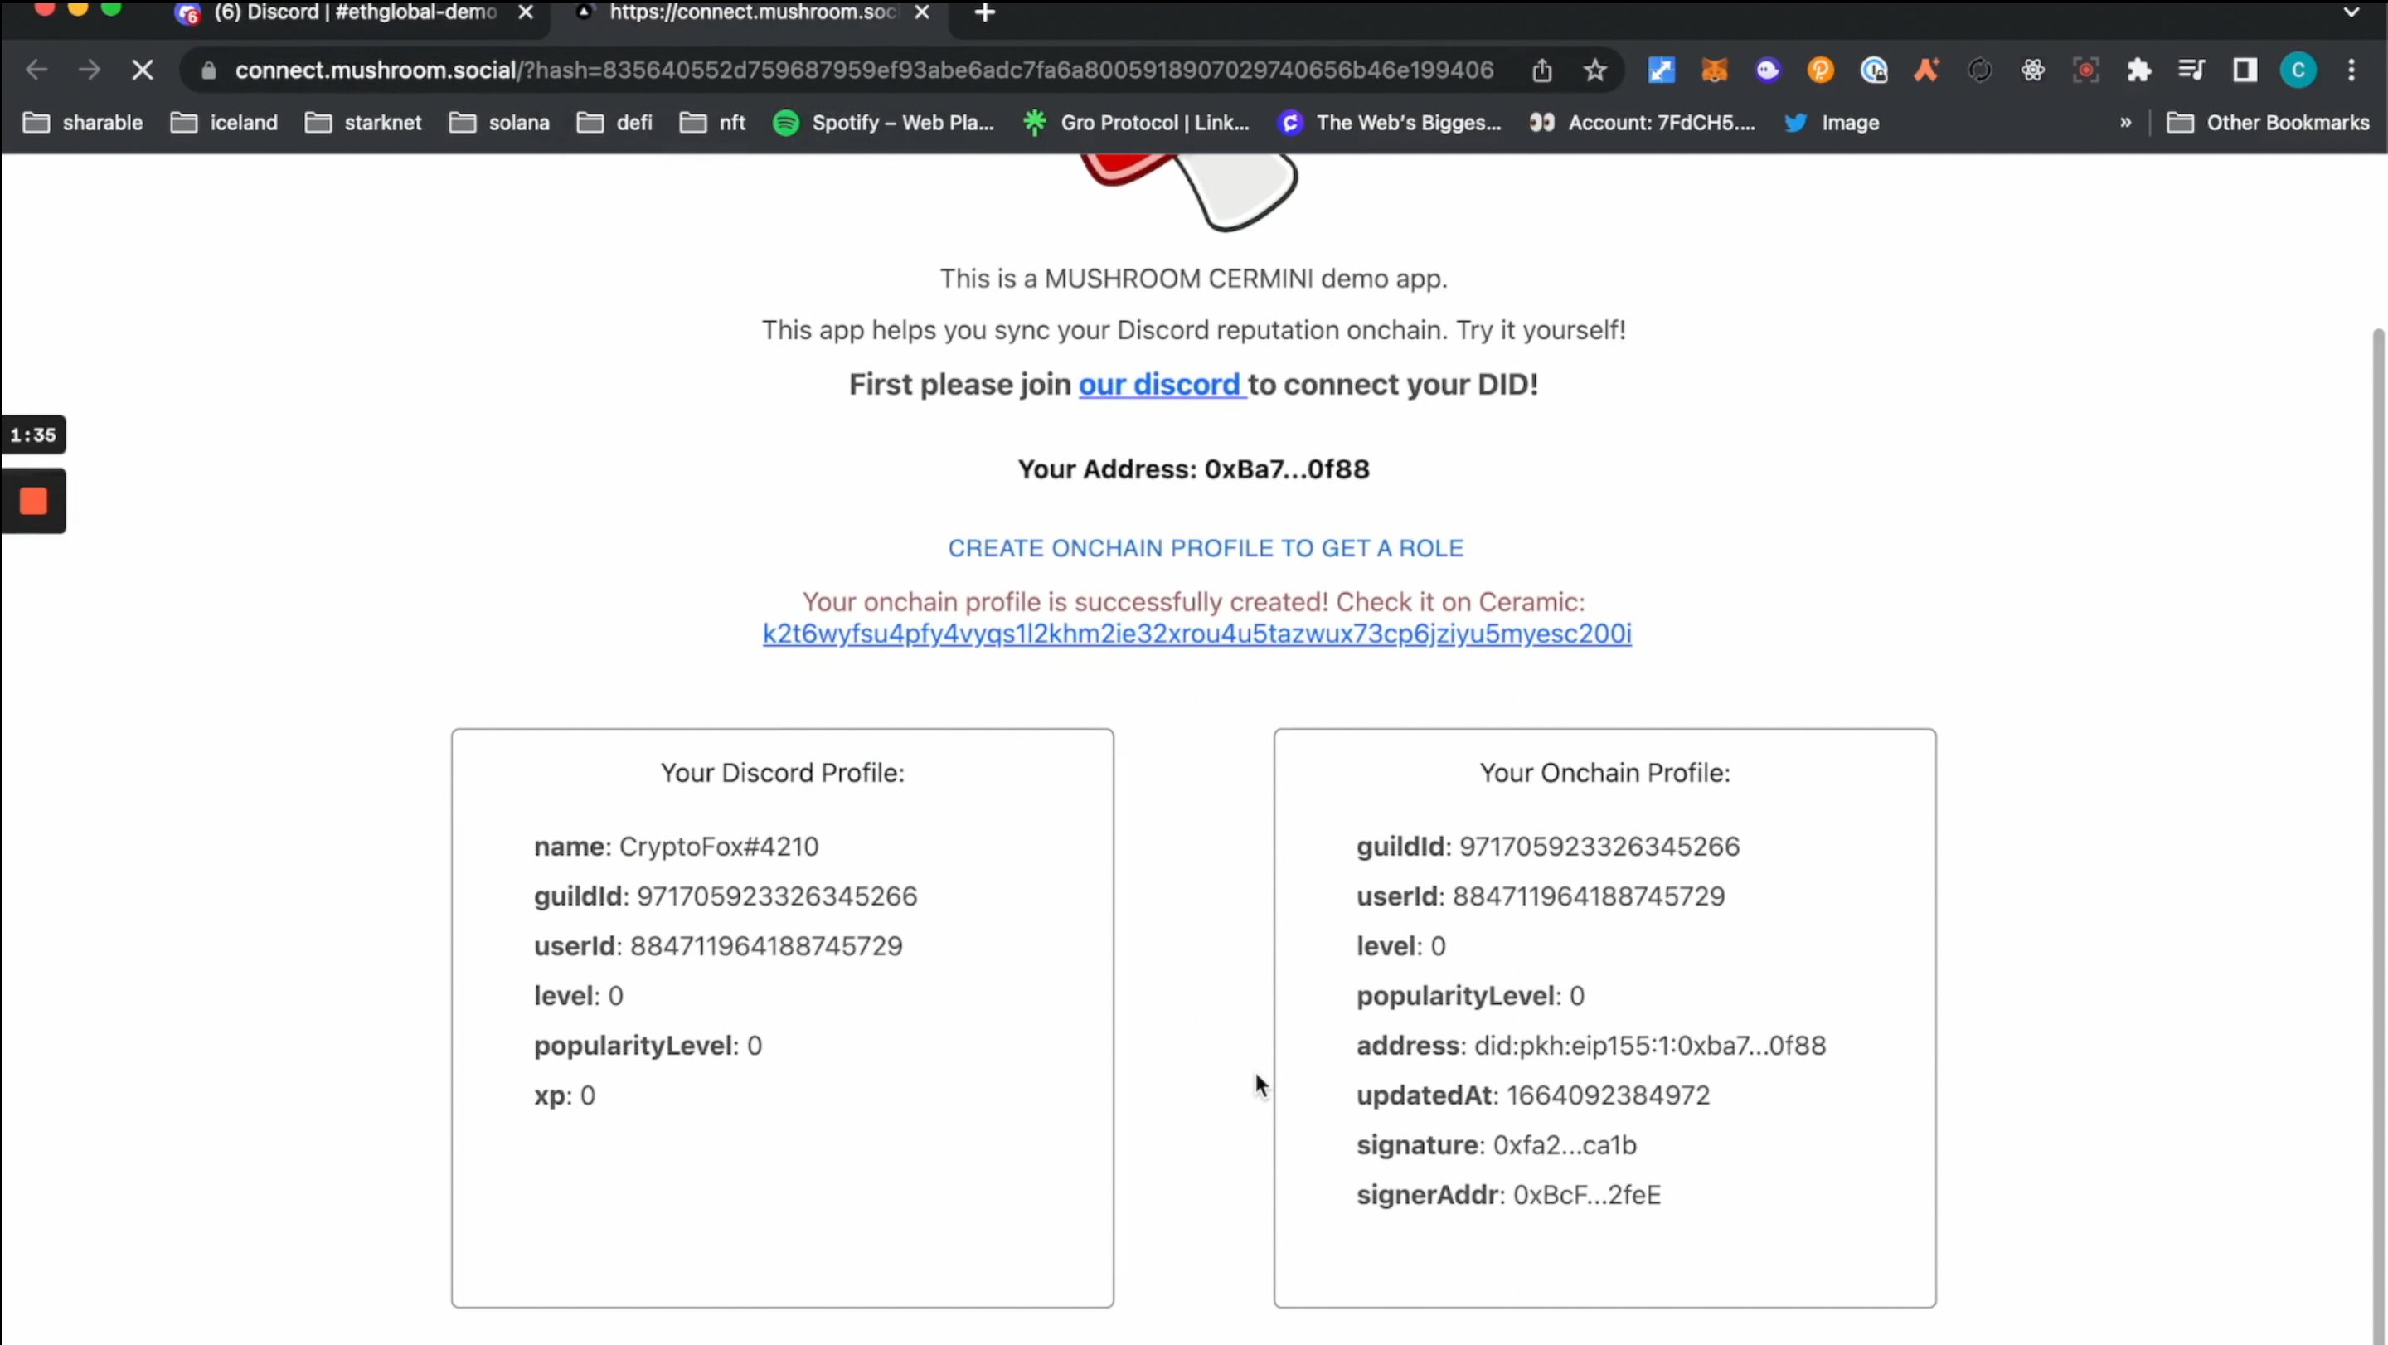
Task: Click the bookmark star icon in address bar
Action: tap(1594, 69)
